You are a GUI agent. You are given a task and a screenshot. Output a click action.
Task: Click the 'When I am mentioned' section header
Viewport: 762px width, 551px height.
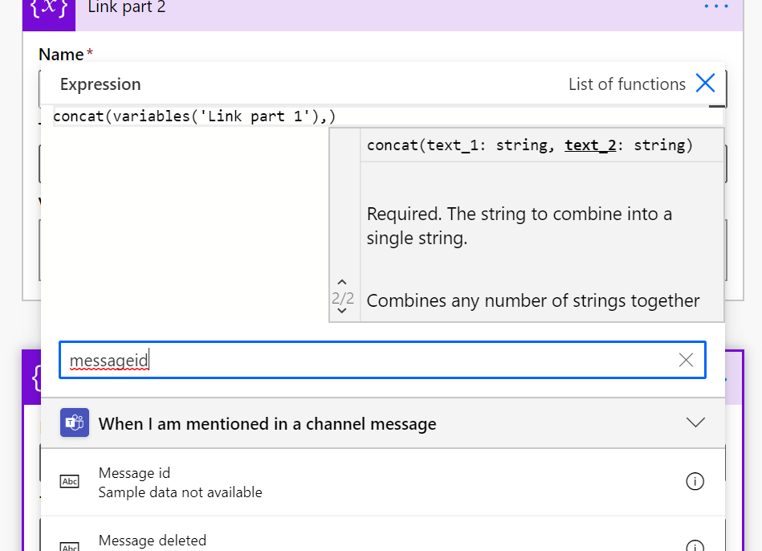[267, 423]
